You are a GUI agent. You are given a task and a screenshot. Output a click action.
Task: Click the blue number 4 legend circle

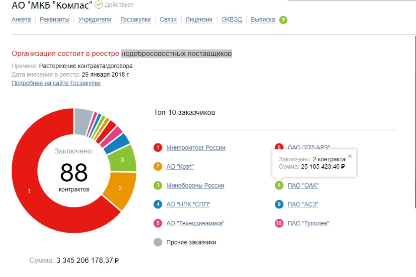158,204
